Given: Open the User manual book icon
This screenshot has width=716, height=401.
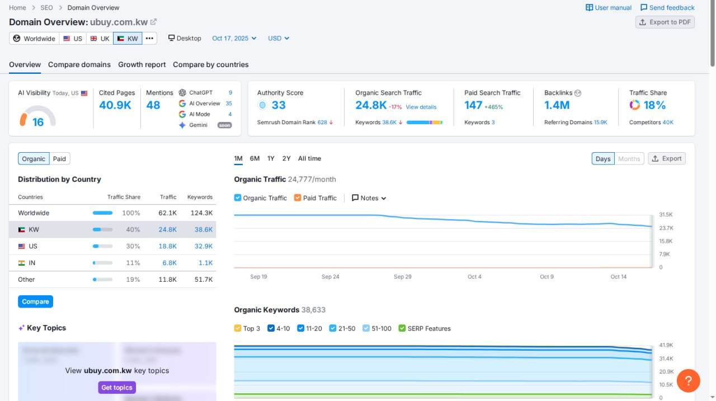Looking at the screenshot, I should coord(589,8).
